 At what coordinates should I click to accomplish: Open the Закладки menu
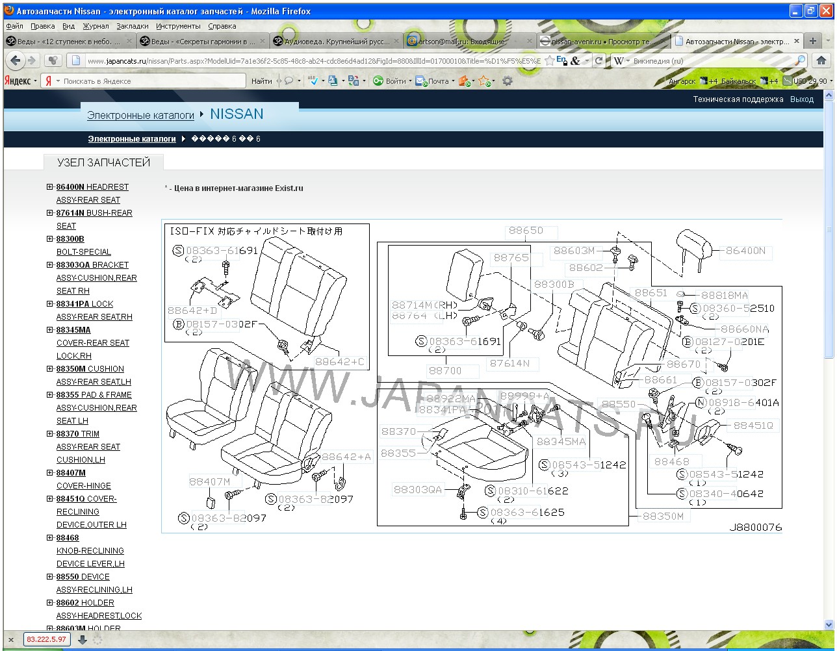point(133,26)
